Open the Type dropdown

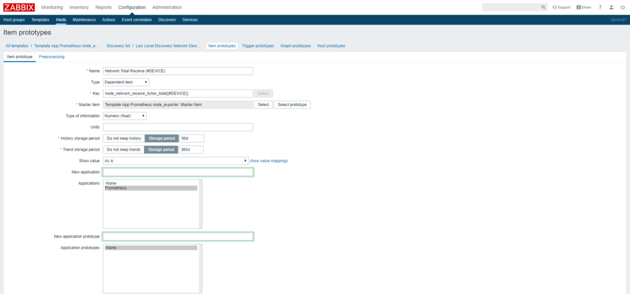click(126, 82)
